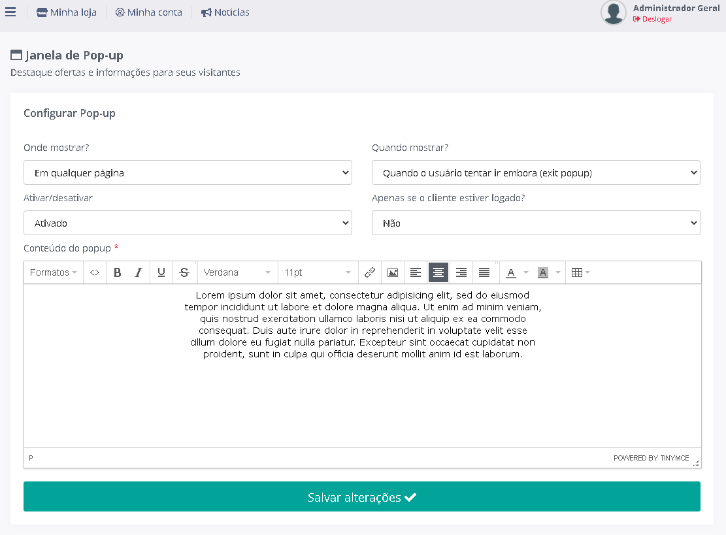Click the Deslogar link
The image size is (726, 535).
tap(652, 19)
